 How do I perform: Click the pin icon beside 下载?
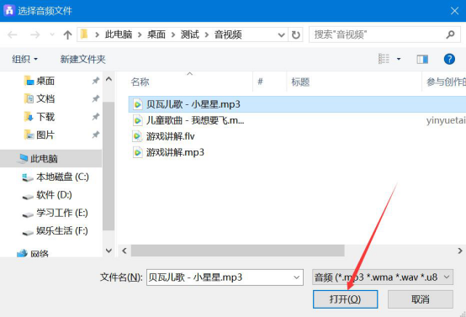coord(95,117)
